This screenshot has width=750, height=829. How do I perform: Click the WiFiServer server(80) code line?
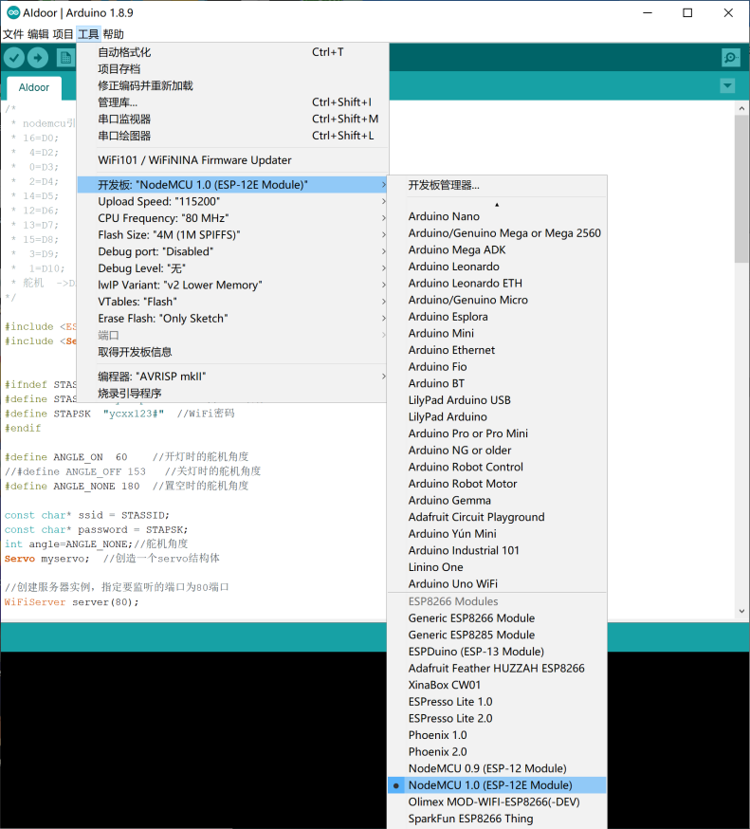pos(72,602)
